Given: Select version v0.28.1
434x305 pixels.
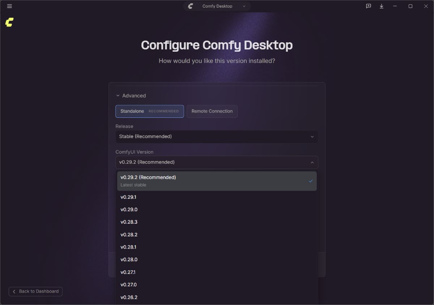Looking at the screenshot, I should [x=217, y=247].
